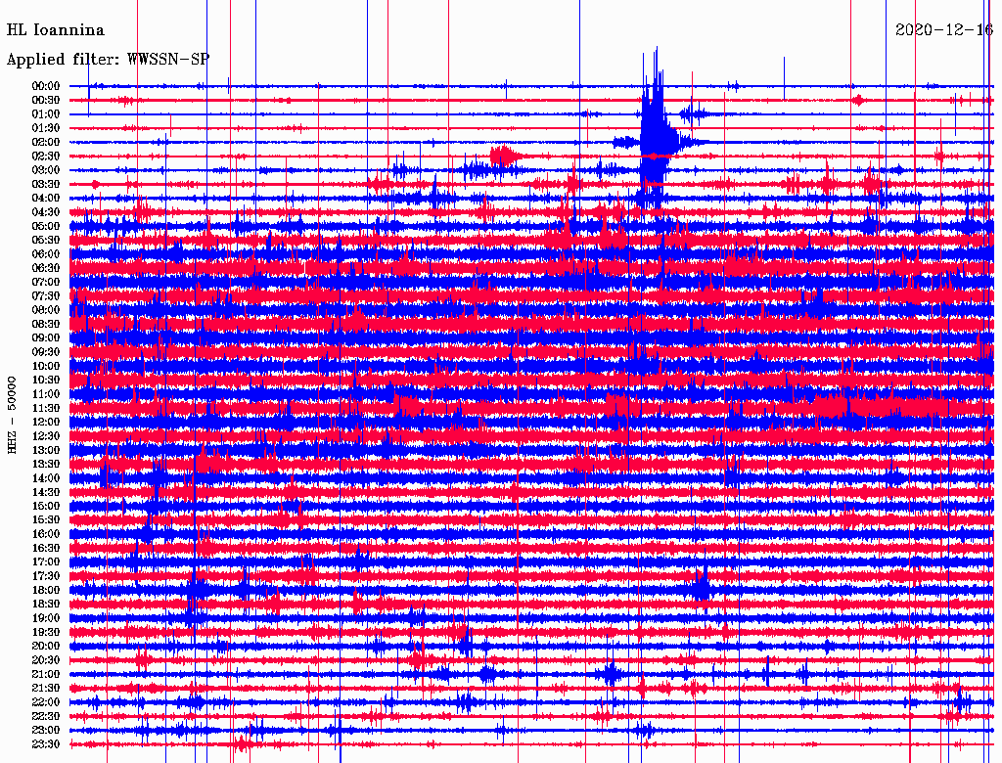
Task: Select the 01:00 time row label
Action: click(46, 114)
